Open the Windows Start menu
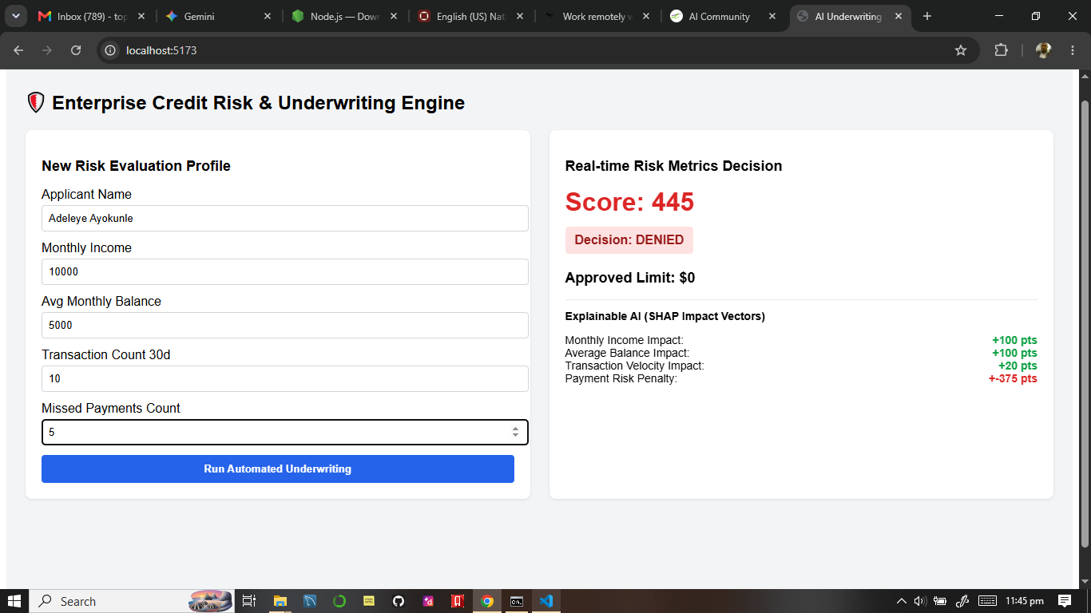1091x613 pixels. point(14,601)
